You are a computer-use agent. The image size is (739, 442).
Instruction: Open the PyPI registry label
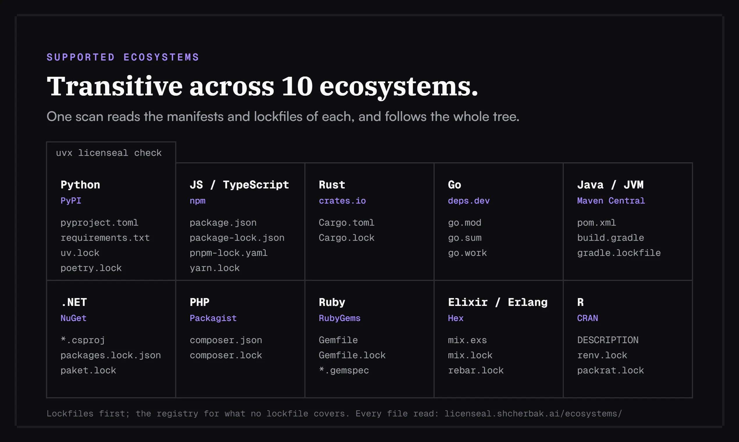[x=71, y=200]
